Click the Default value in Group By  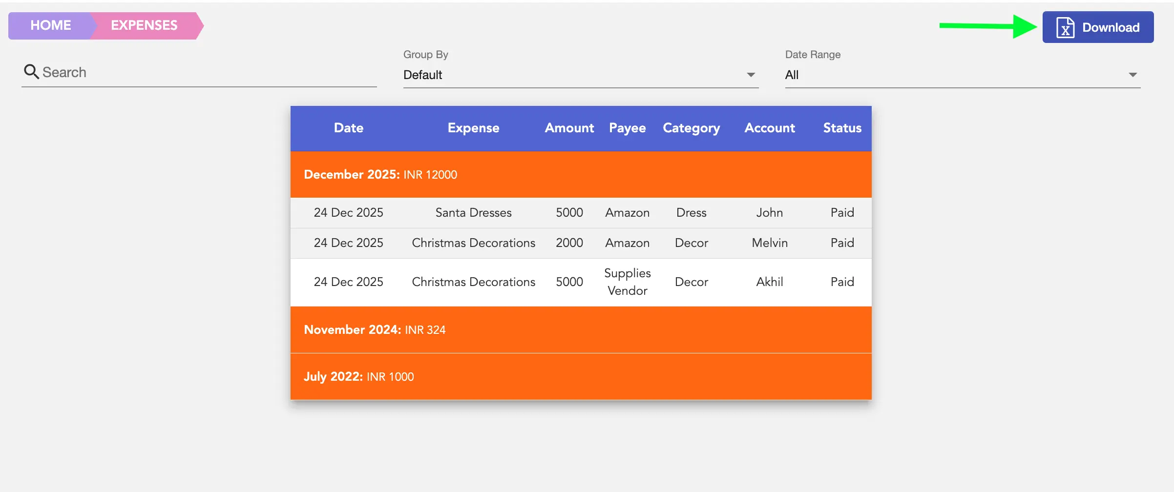click(x=423, y=75)
